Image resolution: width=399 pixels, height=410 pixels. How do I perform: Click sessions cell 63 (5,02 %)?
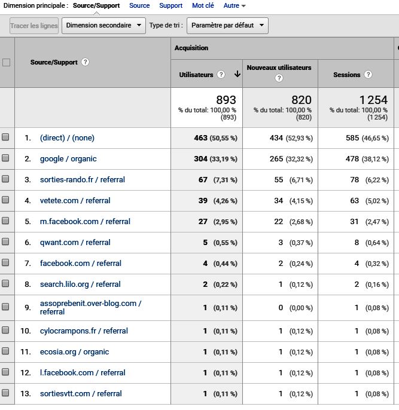pyautogui.click(x=370, y=201)
